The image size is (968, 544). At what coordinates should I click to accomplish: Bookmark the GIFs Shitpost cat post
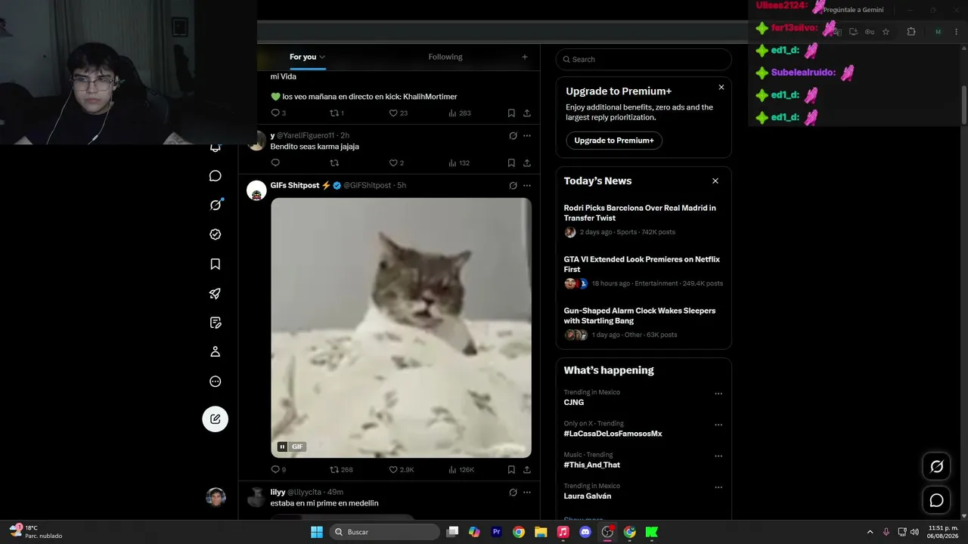511,470
